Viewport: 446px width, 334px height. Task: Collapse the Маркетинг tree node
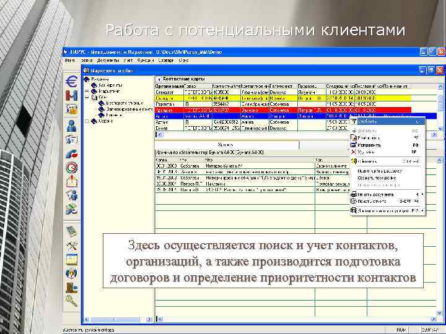(x=87, y=91)
